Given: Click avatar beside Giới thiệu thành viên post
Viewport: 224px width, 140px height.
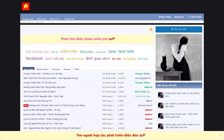Looking at the screenshot, I should click(161, 116).
